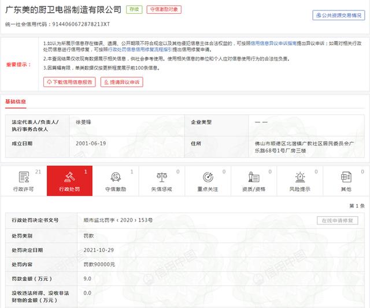Viewport: 370px width, 308px height.
Task: Click the notice line starting with 2.本查询结果
Action: (166, 59)
